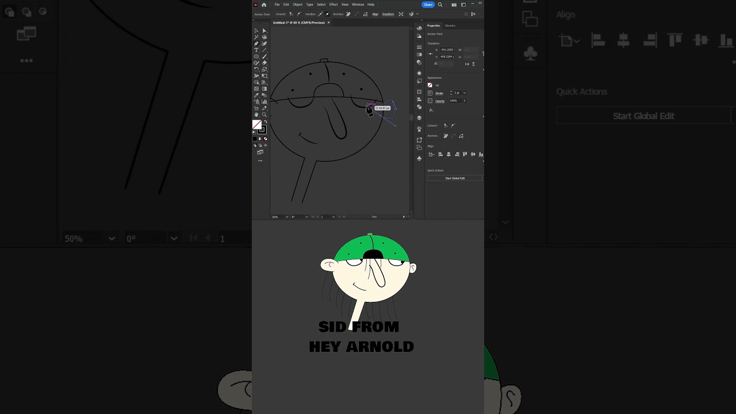Select the Type tool

256,50
